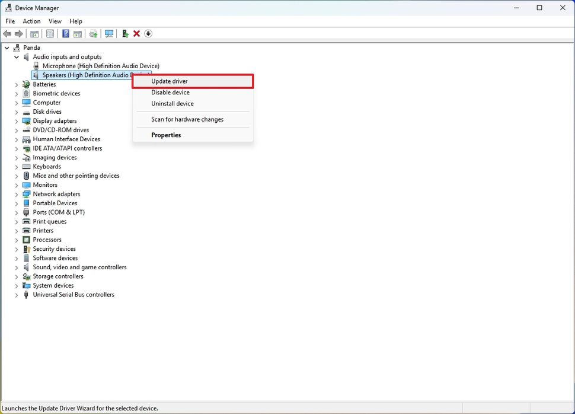Viewport: 575px width, 414px height.
Task: Click the Update driver toolbar icon
Action: 125,33
